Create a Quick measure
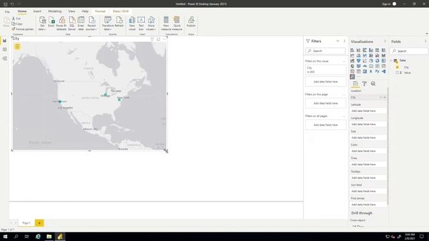This screenshot has width=429, height=241. (177, 23)
